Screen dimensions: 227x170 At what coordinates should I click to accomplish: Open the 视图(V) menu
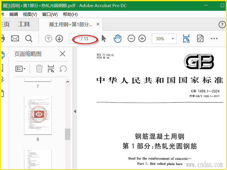pos(30,14)
